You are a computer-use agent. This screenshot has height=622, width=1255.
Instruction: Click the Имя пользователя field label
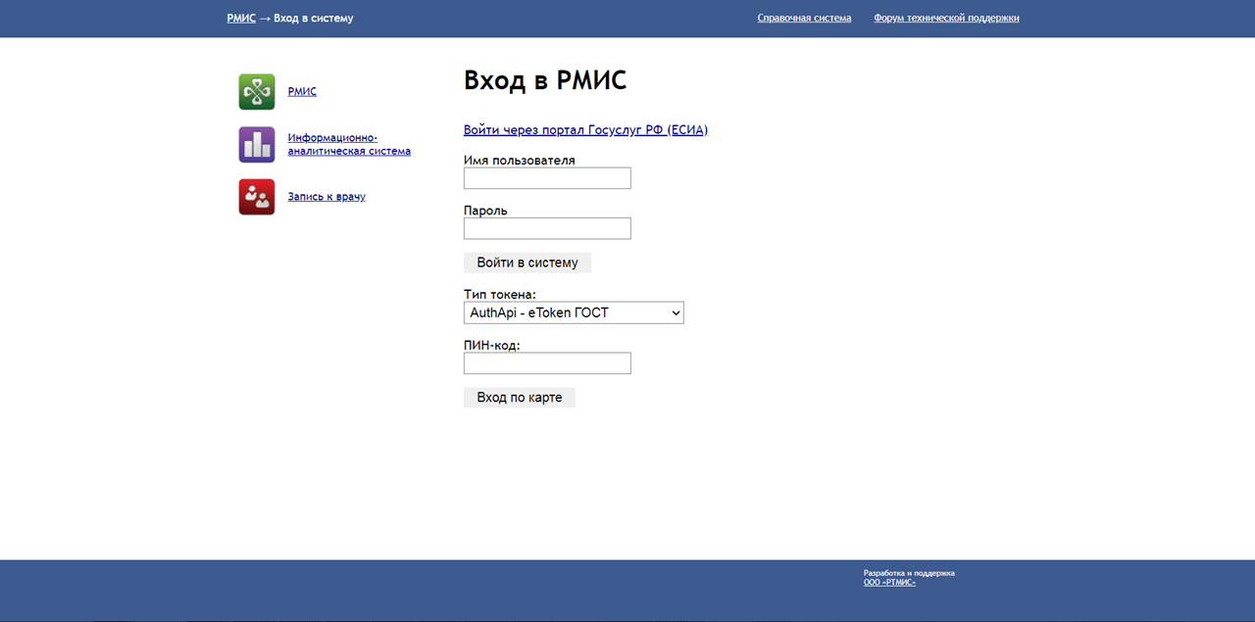point(520,161)
